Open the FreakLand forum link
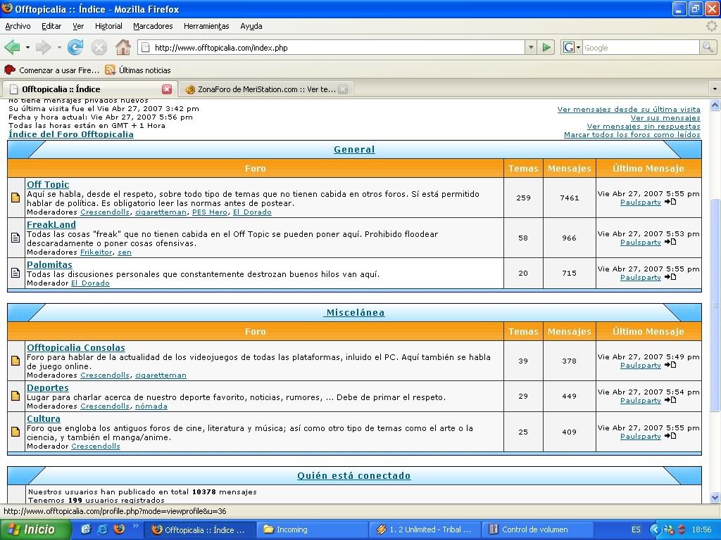 [51, 224]
